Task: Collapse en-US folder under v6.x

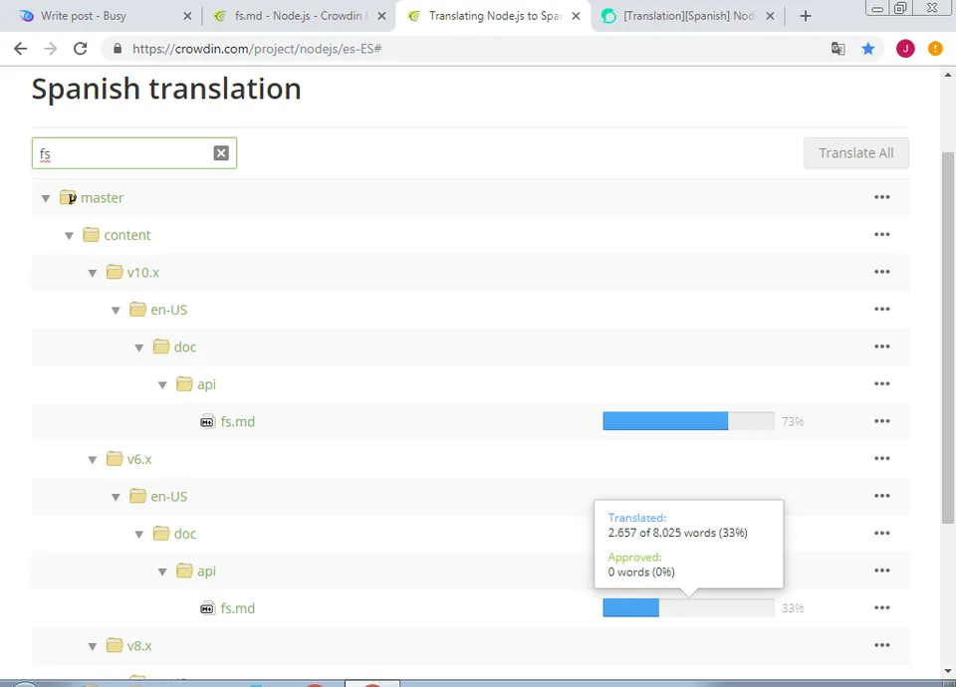Action: coord(116,498)
